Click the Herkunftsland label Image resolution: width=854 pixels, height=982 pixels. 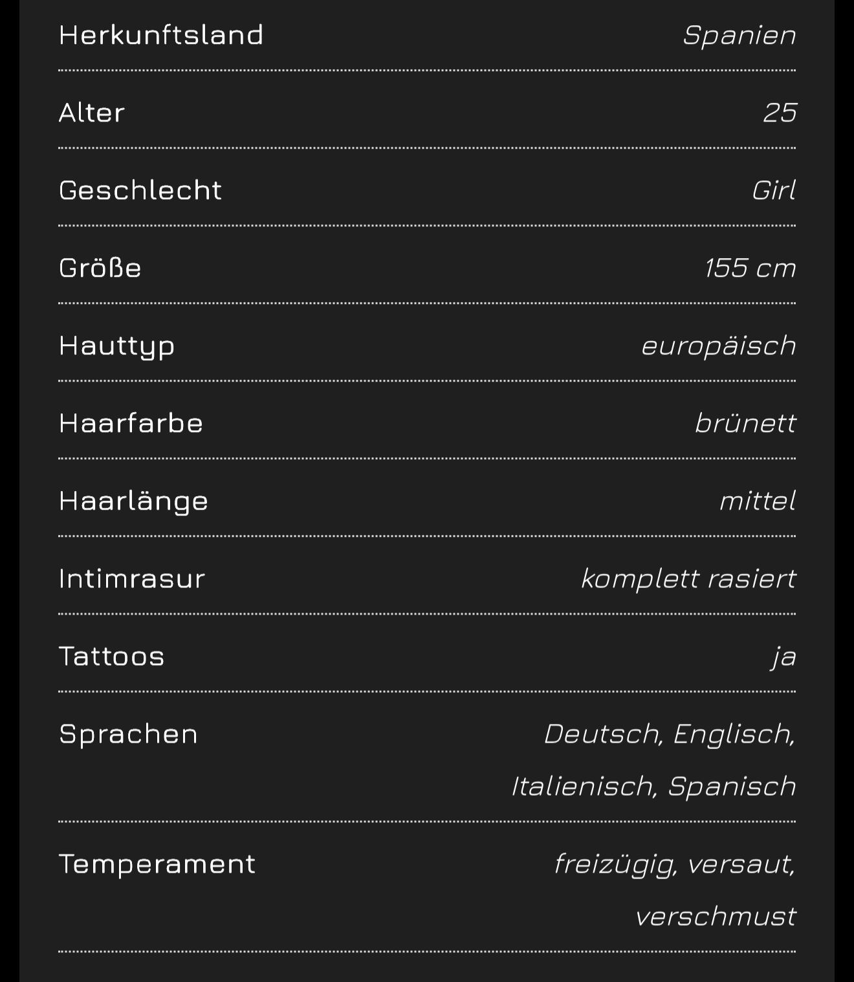tap(161, 35)
